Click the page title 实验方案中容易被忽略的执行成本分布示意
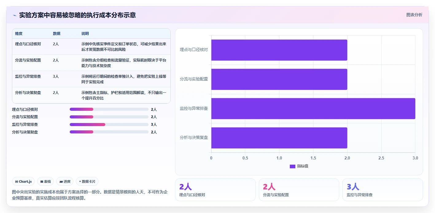Screen dimensions: 435x213 coord(77,15)
